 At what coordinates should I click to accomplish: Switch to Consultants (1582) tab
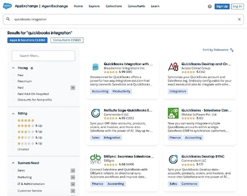(x=67, y=40)
